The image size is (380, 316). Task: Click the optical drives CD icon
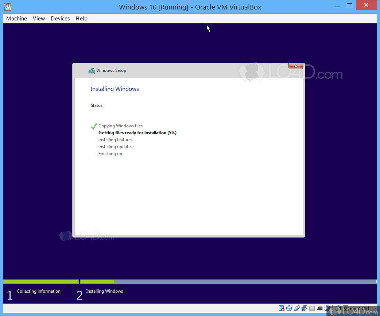(289, 308)
